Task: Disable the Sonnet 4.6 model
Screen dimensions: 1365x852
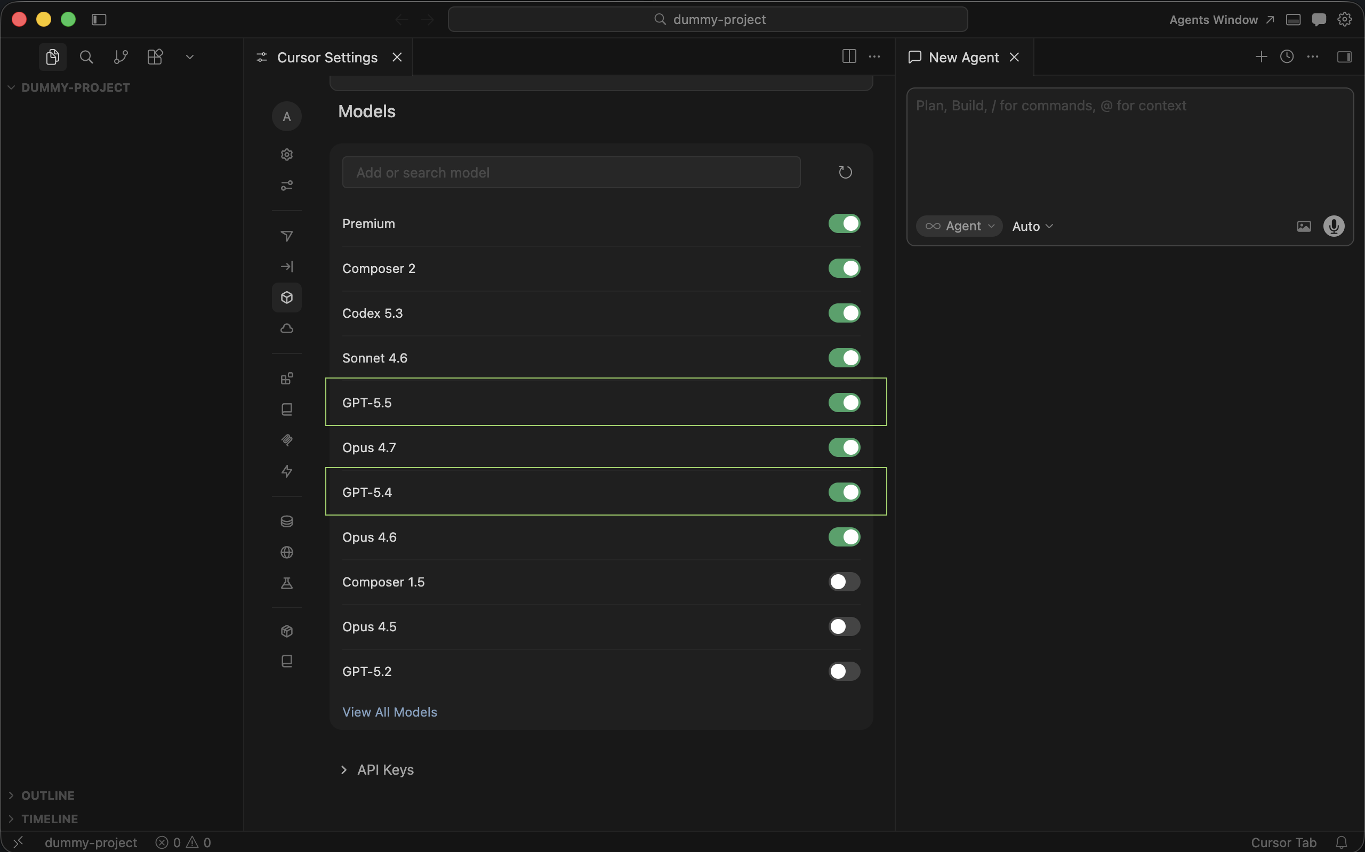Action: tap(844, 358)
